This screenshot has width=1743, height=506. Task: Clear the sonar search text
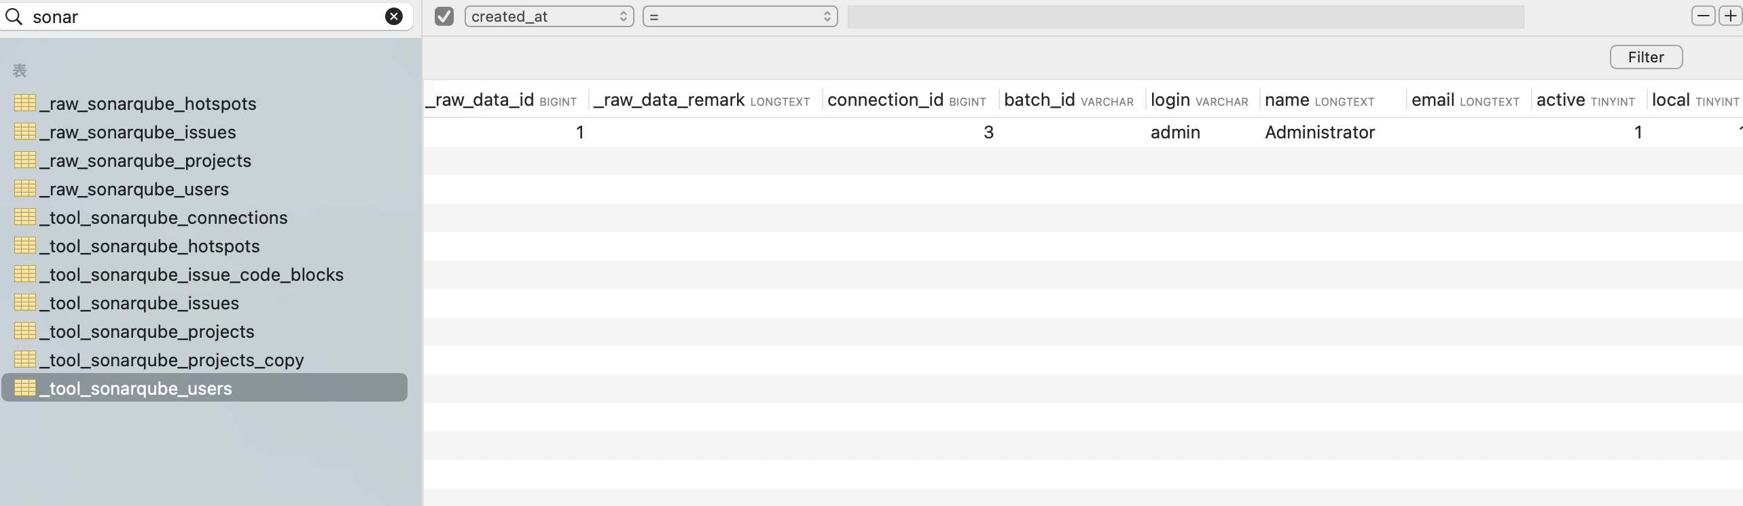[x=394, y=16]
